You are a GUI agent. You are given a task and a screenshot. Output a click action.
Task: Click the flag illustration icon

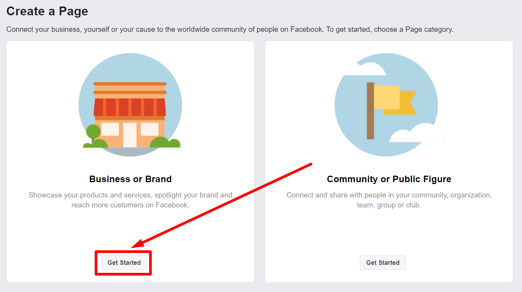click(386, 105)
